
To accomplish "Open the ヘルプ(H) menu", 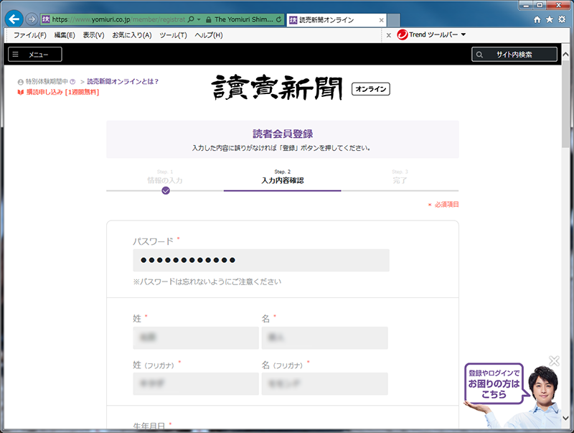I will 209,35.
